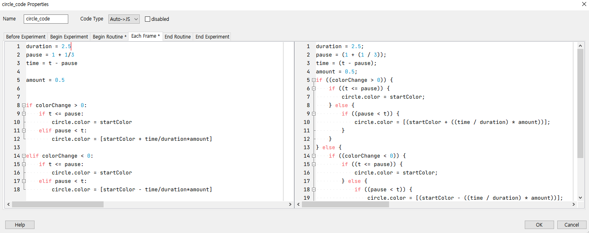
Task: Dismiss the dialog with Cancel
Action: [572, 225]
